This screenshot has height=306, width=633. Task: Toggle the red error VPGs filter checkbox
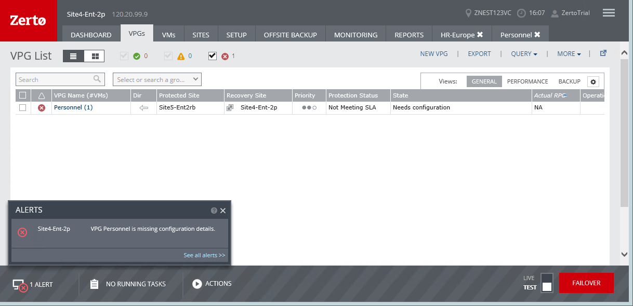point(212,56)
